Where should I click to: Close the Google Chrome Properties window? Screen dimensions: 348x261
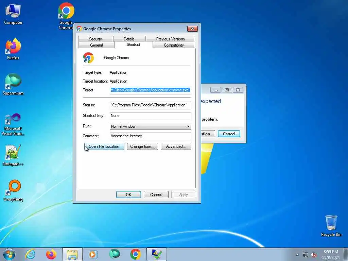192,29
